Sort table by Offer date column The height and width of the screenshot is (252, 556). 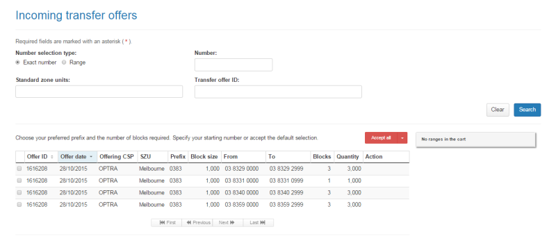tap(77, 157)
